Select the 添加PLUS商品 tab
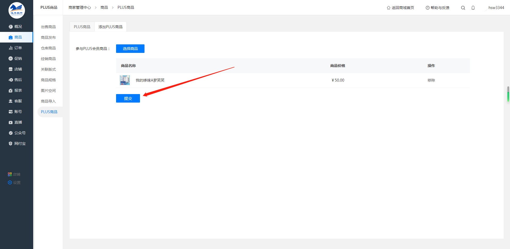 click(110, 27)
